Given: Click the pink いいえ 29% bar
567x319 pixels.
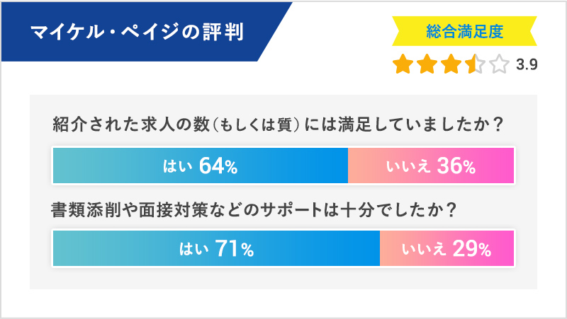Looking at the screenshot, I should [447, 248].
